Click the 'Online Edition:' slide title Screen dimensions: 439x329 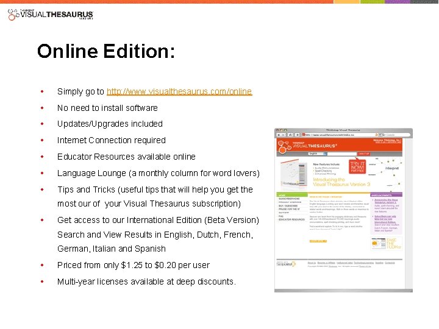point(106,51)
